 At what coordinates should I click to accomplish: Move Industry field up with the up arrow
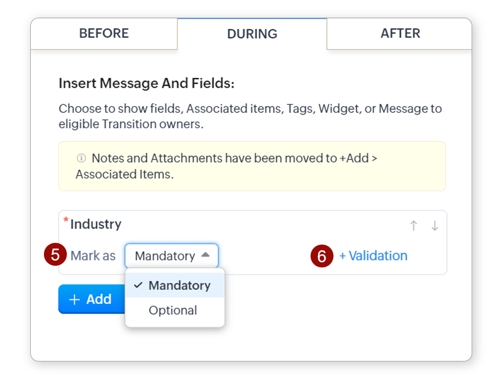coord(413,226)
